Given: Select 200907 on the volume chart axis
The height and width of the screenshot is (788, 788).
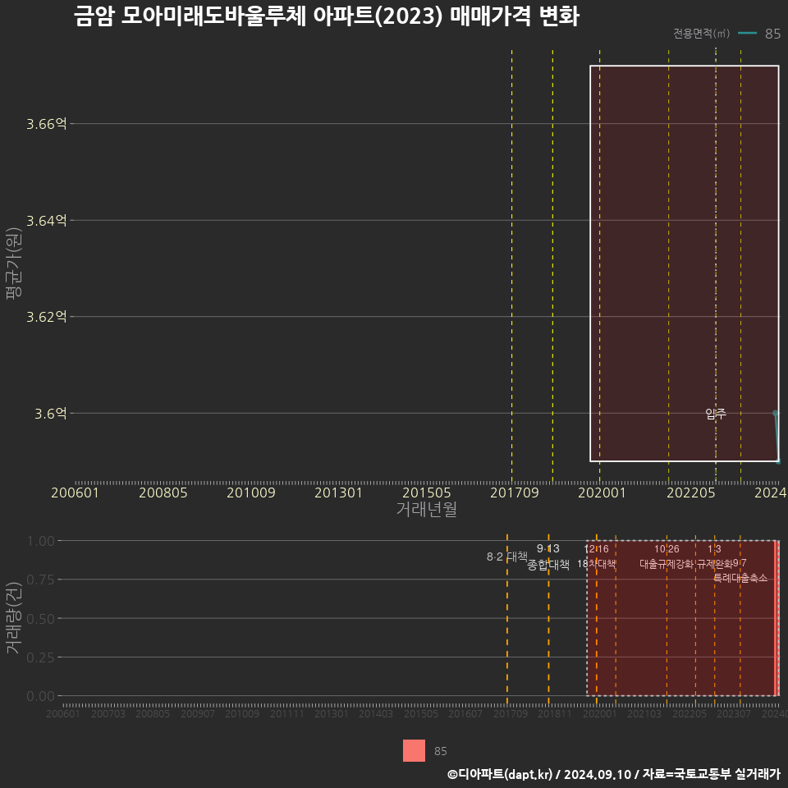Looking at the screenshot, I should pyautogui.click(x=198, y=713).
